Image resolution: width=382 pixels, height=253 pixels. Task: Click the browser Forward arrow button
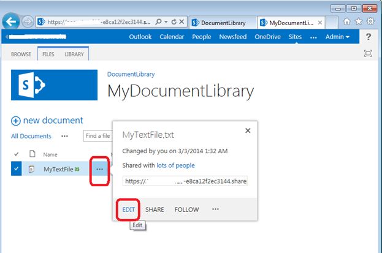(28, 22)
